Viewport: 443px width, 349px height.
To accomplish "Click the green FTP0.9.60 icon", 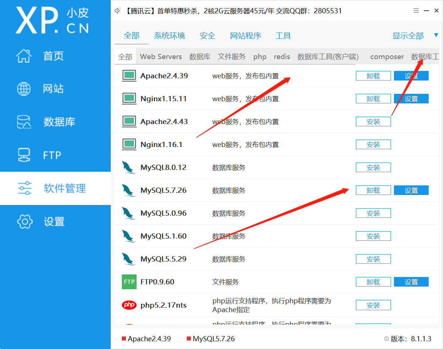I will pyautogui.click(x=129, y=282).
